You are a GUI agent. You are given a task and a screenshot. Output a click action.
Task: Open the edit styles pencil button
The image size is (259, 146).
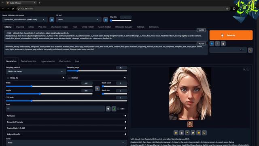(250, 50)
